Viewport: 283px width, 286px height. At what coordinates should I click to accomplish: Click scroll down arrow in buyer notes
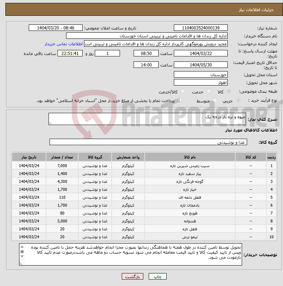click(x=22, y=256)
